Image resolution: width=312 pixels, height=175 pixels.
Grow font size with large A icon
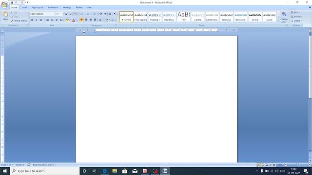point(66,14)
